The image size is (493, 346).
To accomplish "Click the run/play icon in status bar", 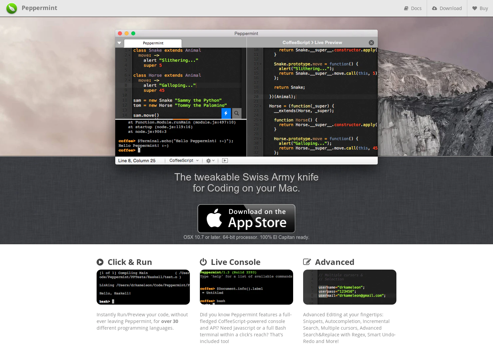I will [225, 160].
